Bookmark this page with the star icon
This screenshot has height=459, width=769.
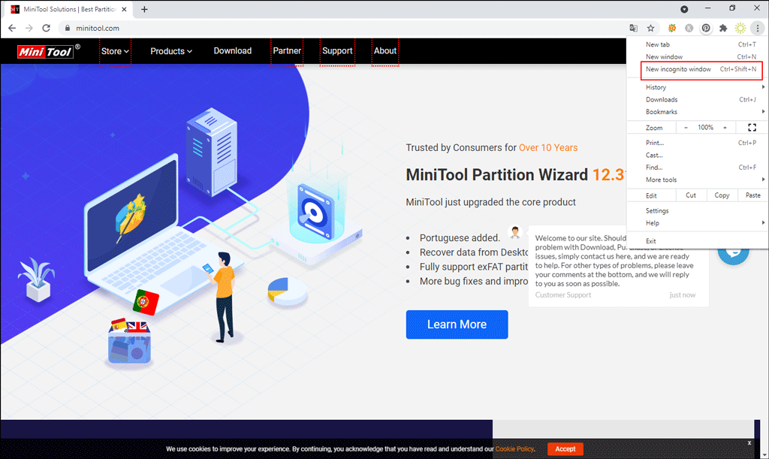651,28
